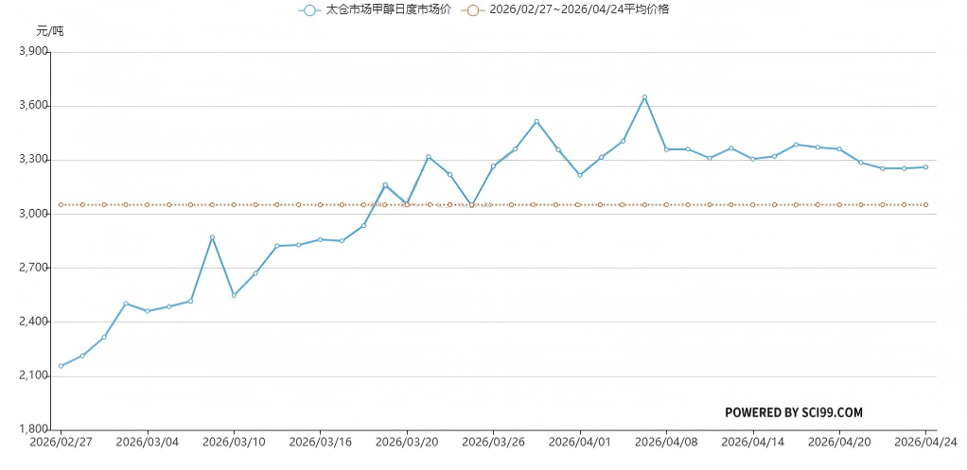The width and height of the screenshot is (967, 470).
Task: Click the 3,900 y-axis label
Action: 34,52
